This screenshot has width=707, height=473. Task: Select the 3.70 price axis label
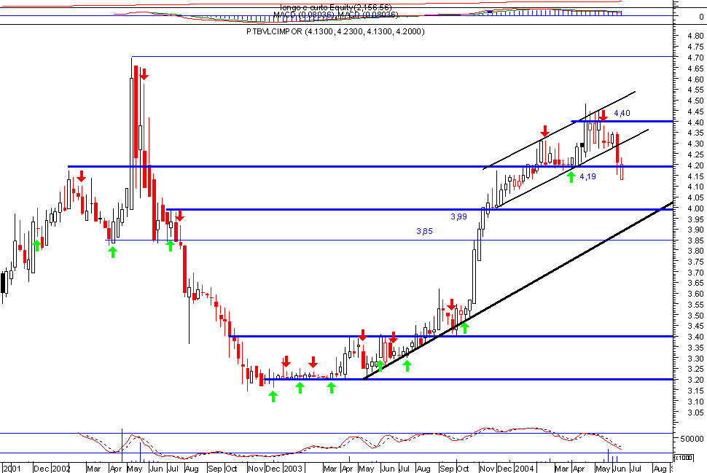click(695, 273)
